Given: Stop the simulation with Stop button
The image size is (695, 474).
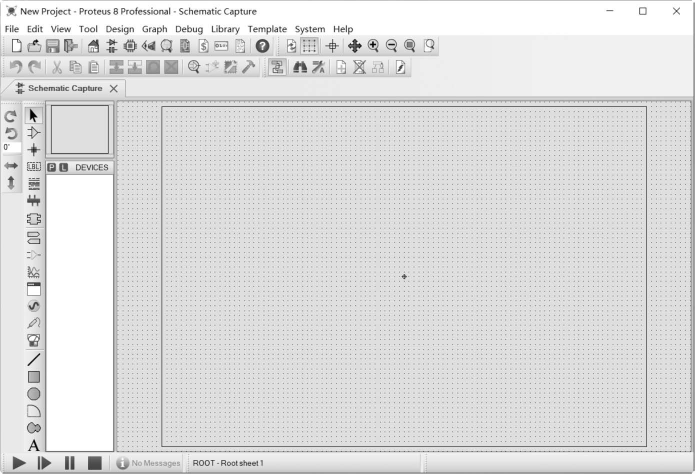Looking at the screenshot, I should pos(94,463).
